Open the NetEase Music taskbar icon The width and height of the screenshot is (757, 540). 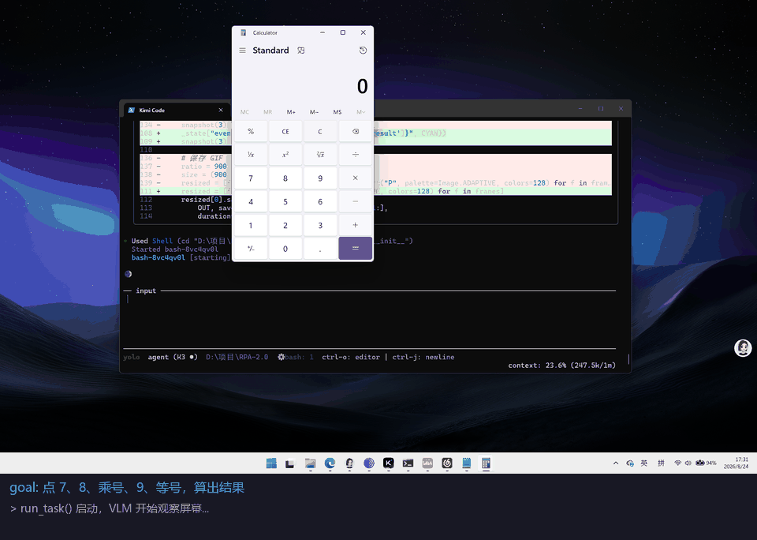point(447,463)
